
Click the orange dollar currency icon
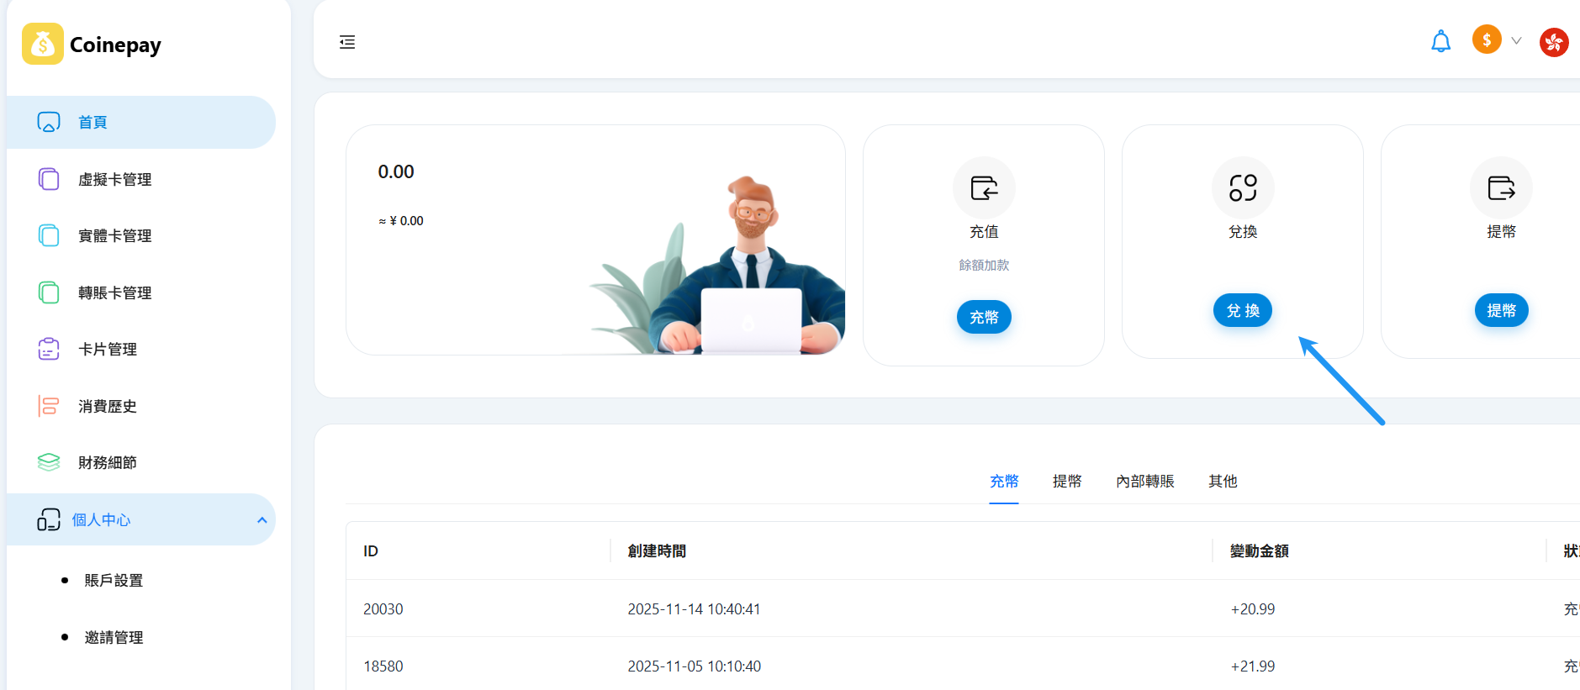[1487, 40]
